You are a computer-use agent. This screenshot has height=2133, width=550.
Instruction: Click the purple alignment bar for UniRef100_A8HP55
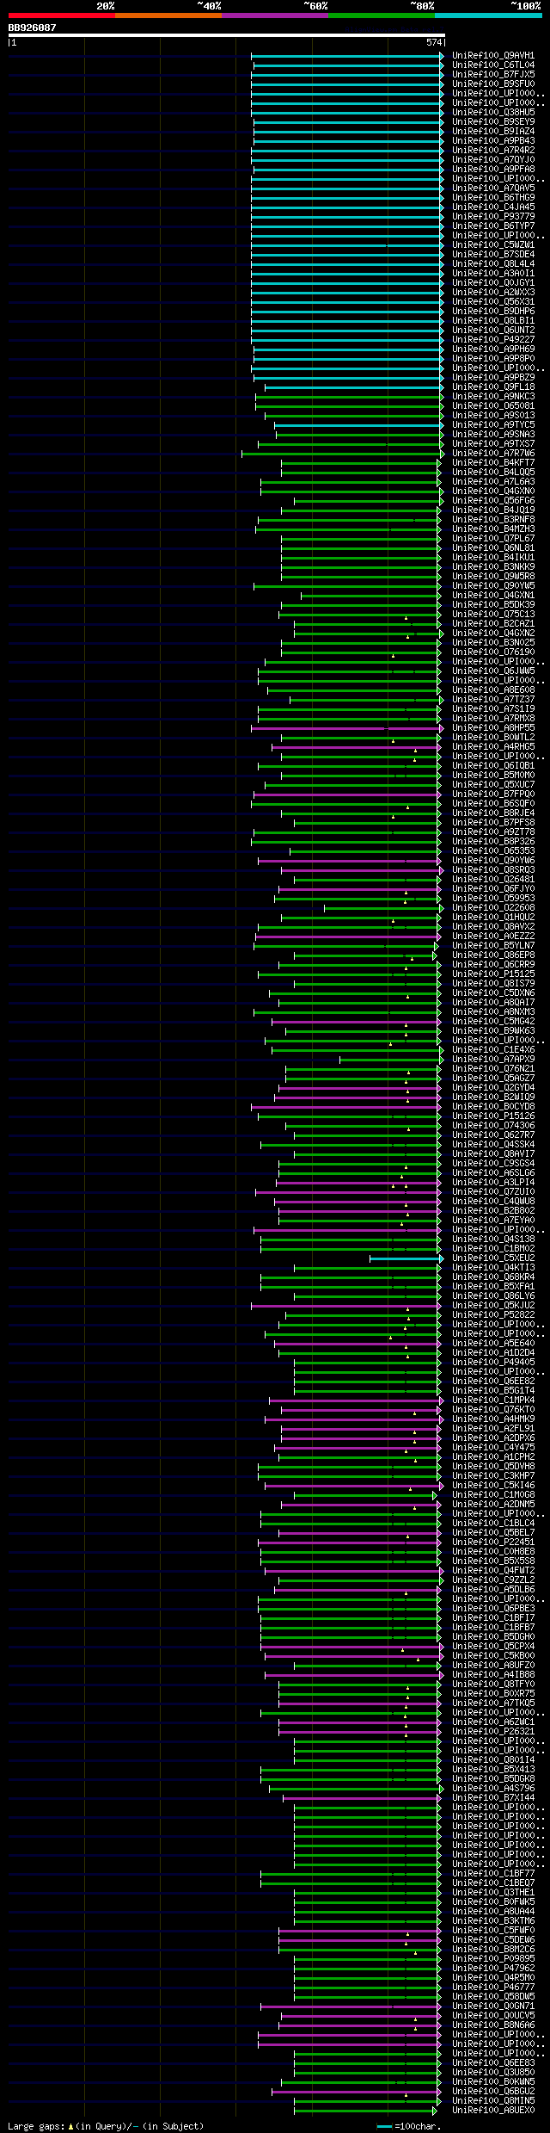pos(347,728)
